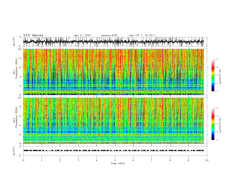233x180 pixels.
Task: Click the lower colorbar '-7' tick label
Action: coord(217,140)
